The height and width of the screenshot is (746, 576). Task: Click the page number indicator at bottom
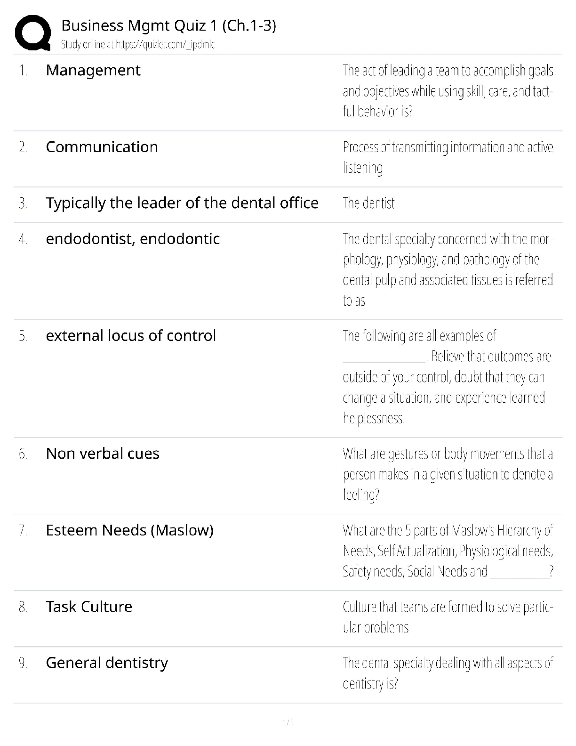click(x=288, y=722)
